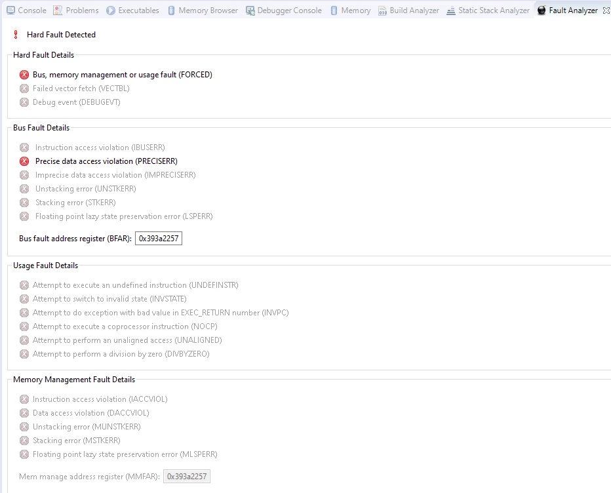Switch to Static Stack Analyzer tab
611x493 pixels.
[488, 10]
